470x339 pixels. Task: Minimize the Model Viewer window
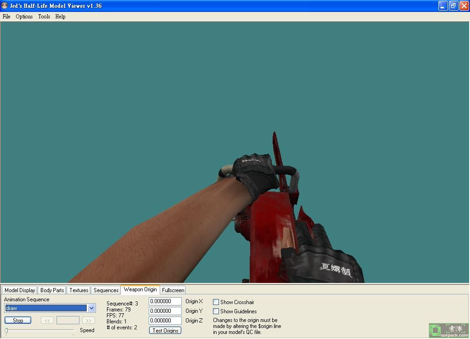pos(443,6)
